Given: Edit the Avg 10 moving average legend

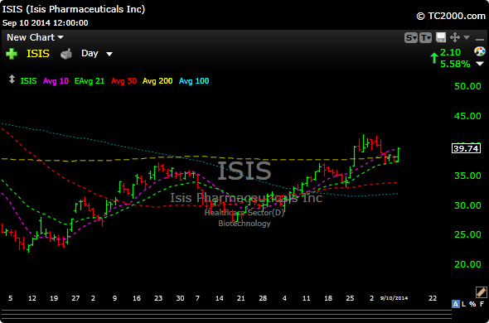Looking at the screenshot, I should 56,81.
